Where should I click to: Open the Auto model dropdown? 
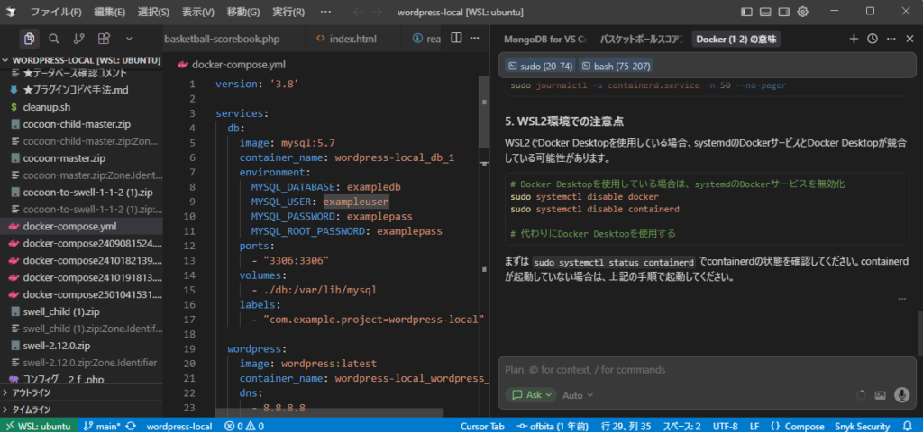(578, 395)
